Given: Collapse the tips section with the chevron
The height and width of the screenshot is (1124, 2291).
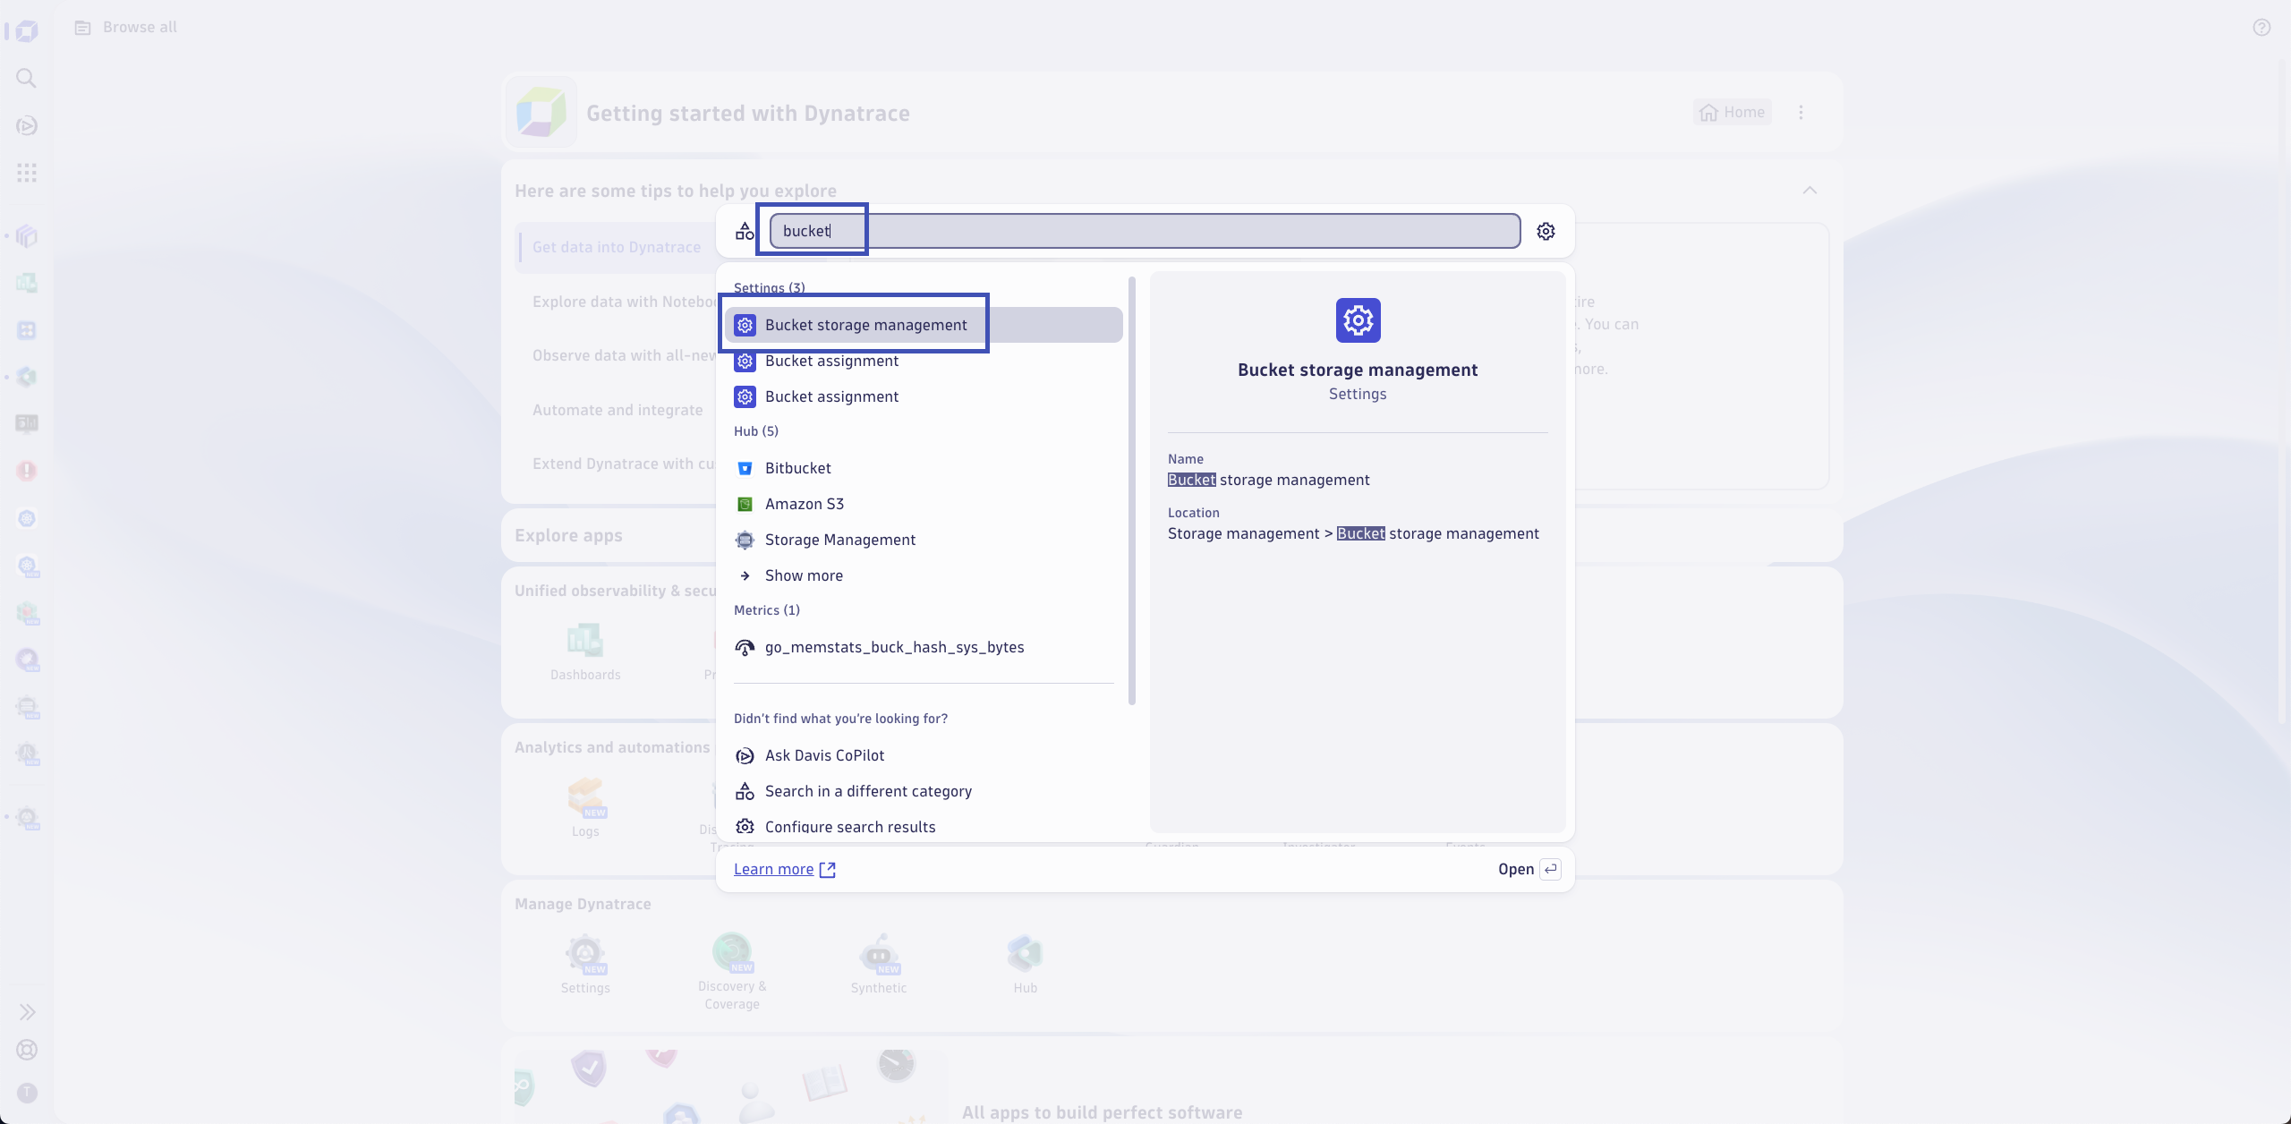Looking at the screenshot, I should pos(1810,190).
